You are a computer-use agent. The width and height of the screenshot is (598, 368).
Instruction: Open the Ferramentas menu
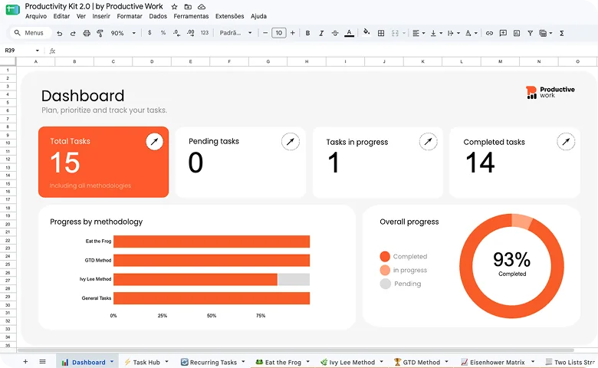pos(191,16)
